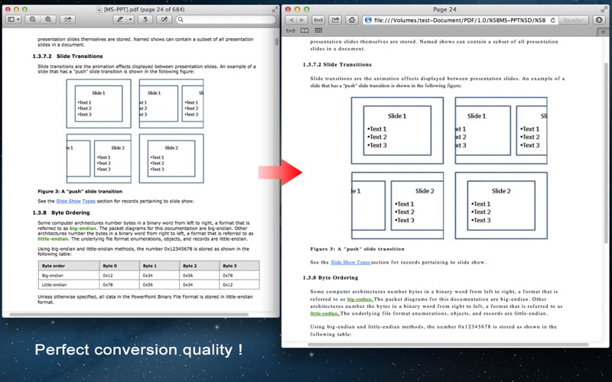Click the big-endian link in Preview
This screenshot has height=382, width=612.
pos(83,228)
